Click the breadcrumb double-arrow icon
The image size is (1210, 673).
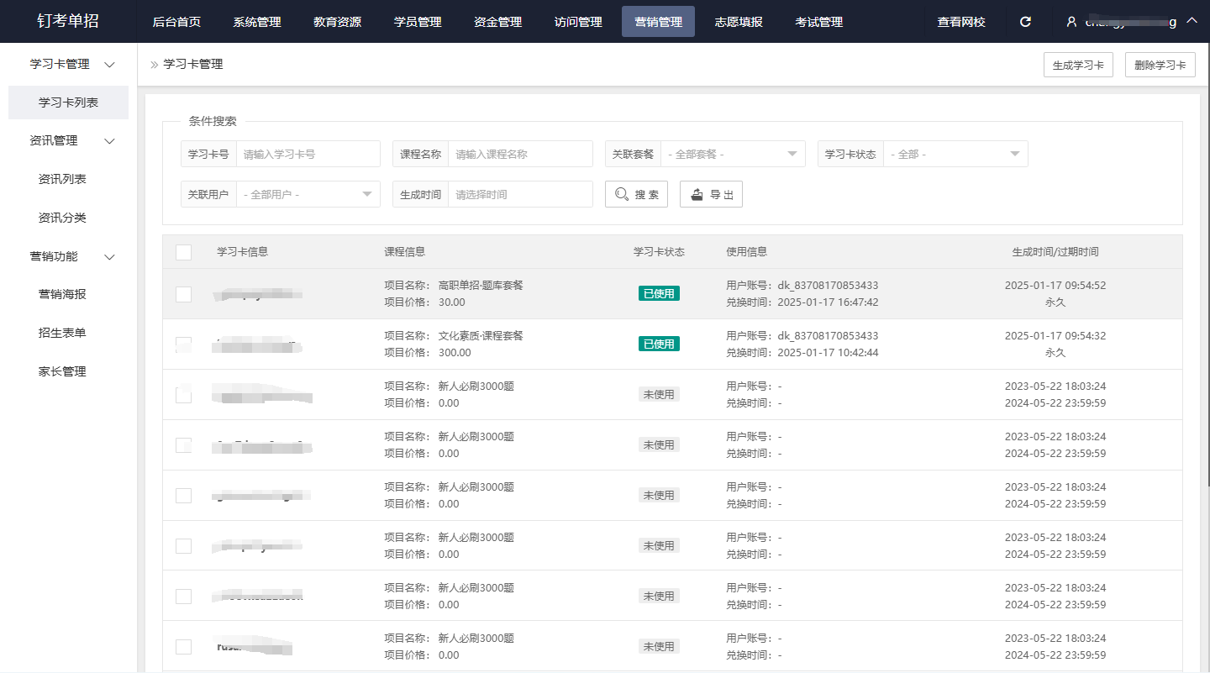click(154, 64)
